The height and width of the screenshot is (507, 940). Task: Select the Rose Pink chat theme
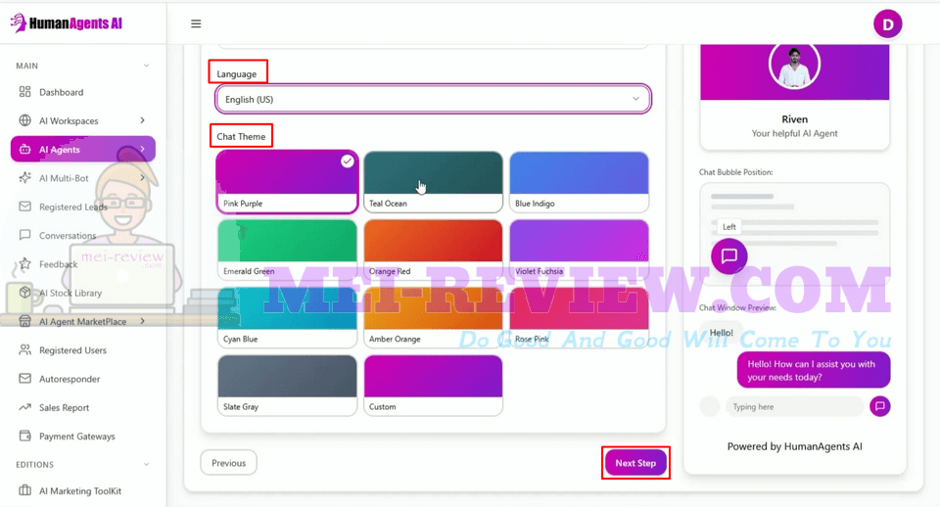coord(579,317)
